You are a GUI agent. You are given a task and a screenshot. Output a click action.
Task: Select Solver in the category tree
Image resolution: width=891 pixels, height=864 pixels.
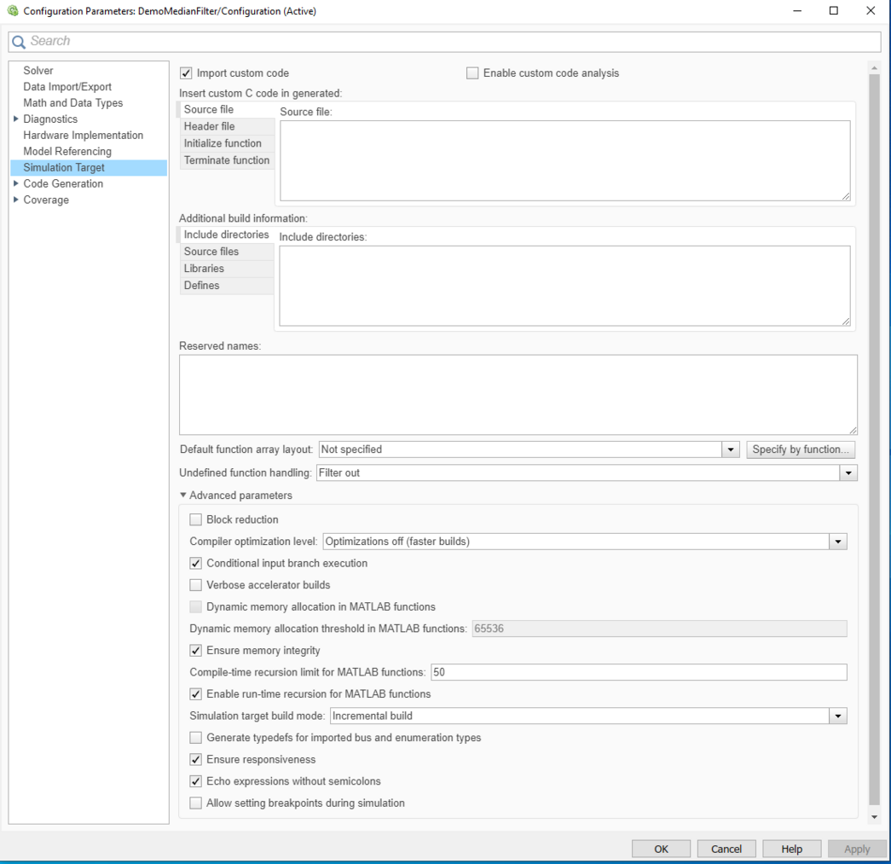38,71
